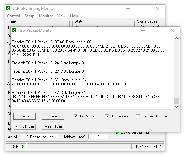The image size is (185, 156).
Task: Click the hex data line starting 08 04 41 06
Action: pos(86,97)
